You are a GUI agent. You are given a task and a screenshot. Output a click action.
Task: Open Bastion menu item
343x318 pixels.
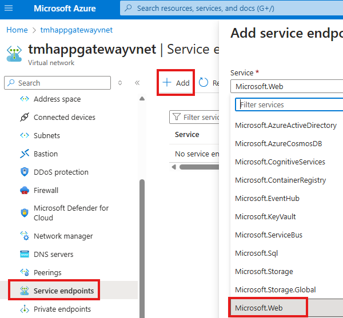point(46,154)
